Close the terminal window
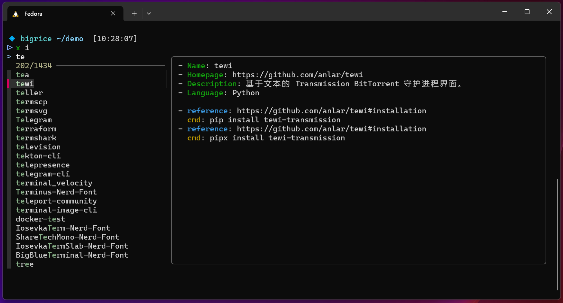The image size is (563, 303). pyautogui.click(x=549, y=12)
